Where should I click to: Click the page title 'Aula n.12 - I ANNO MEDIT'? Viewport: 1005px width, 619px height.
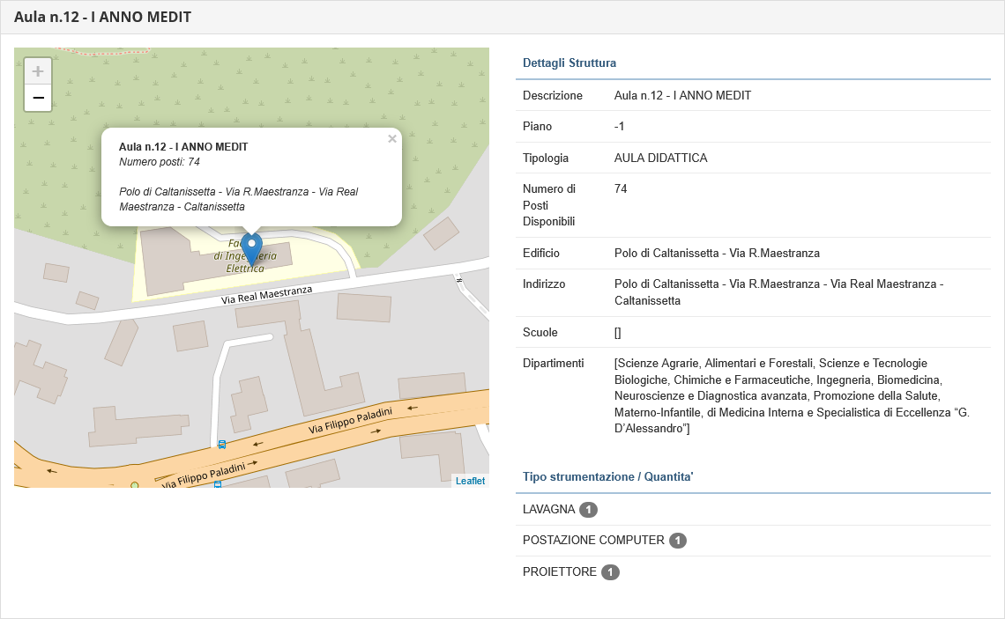pyautogui.click(x=102, y=18)
